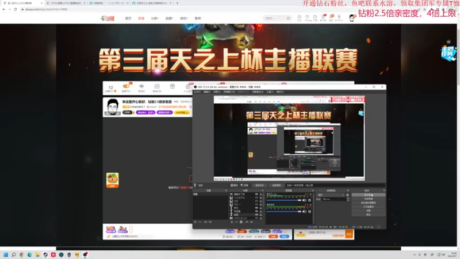Expand 视频 dropdown in Douyu nav
Screen dimensions: 460x259
coord(169,18)
